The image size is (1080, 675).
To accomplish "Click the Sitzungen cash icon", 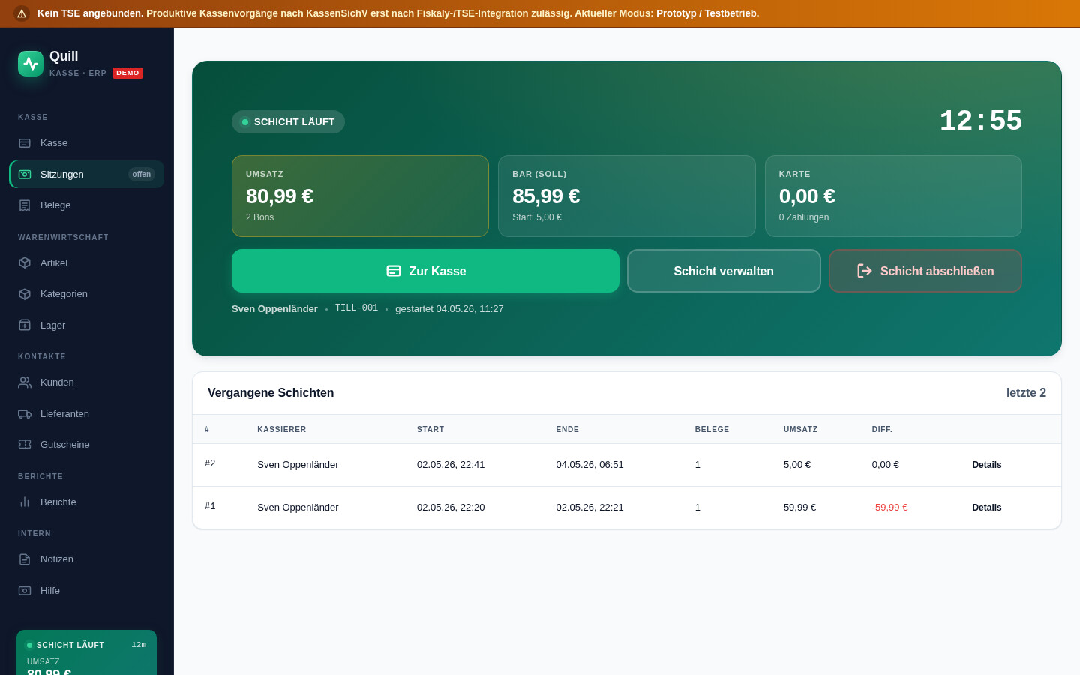I will [x=25, y=175].
